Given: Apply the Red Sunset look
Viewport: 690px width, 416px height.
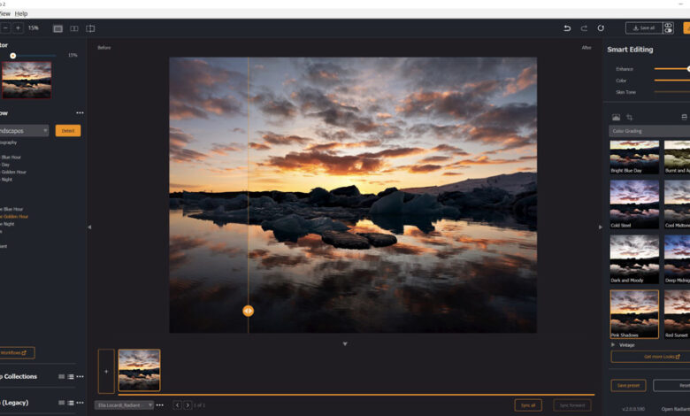Looking at the screenshot, I should [x=678, y=314].
